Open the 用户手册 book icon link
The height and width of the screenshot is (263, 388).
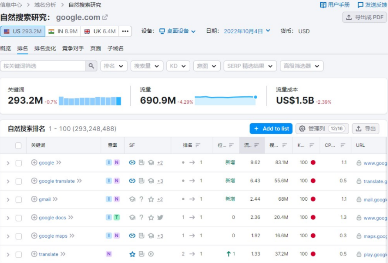pos(323,5)
